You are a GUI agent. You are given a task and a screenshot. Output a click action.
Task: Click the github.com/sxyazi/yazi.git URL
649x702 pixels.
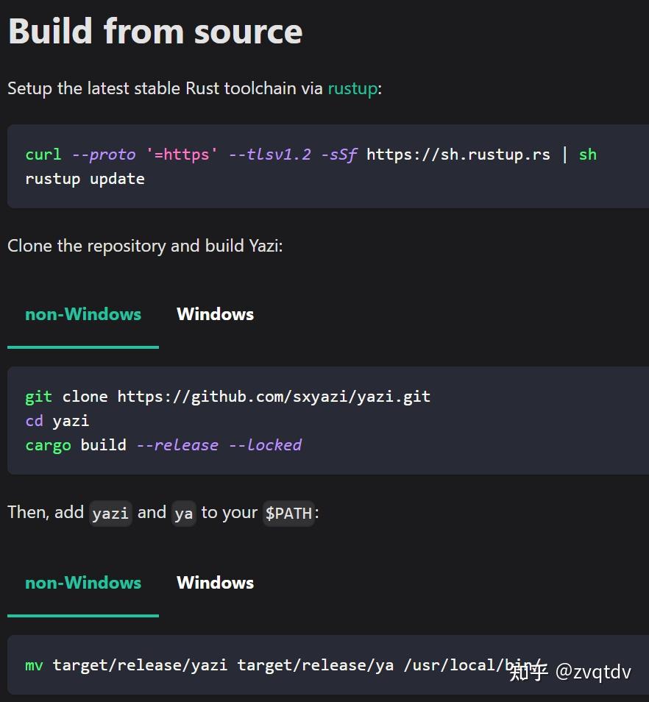pyautogui.click(x=272, y=396)
